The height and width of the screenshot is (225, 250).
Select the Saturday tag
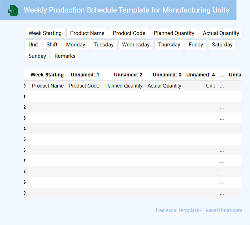222,45
